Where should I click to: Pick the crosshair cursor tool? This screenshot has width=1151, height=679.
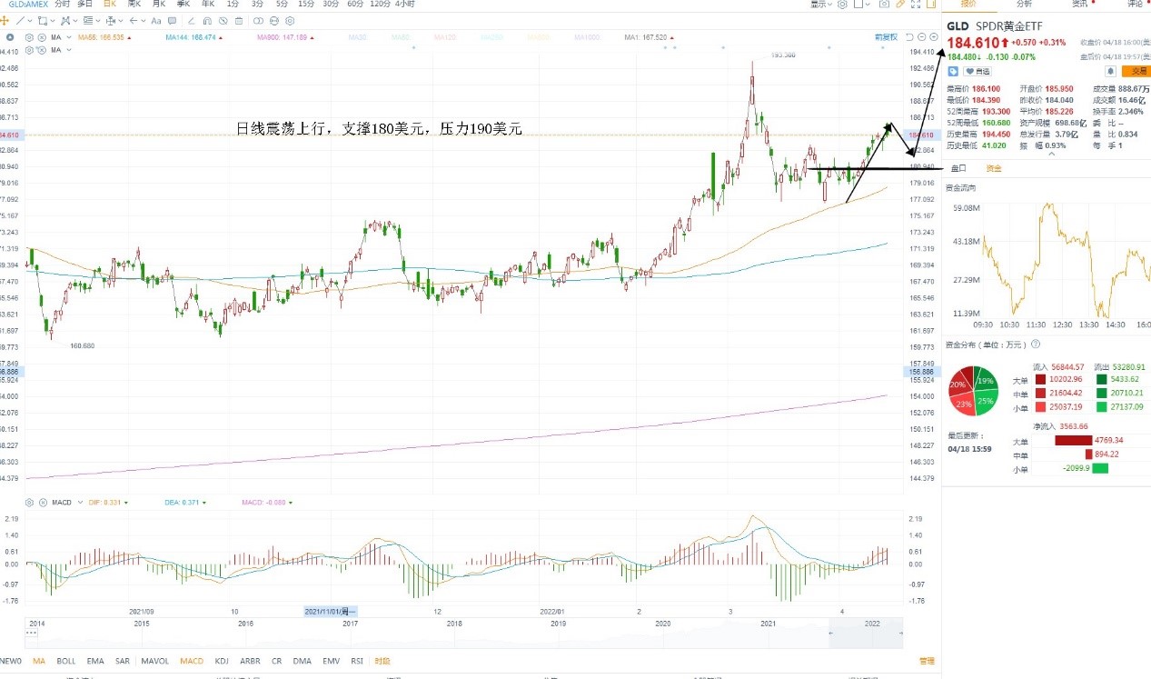pos(5,21)
